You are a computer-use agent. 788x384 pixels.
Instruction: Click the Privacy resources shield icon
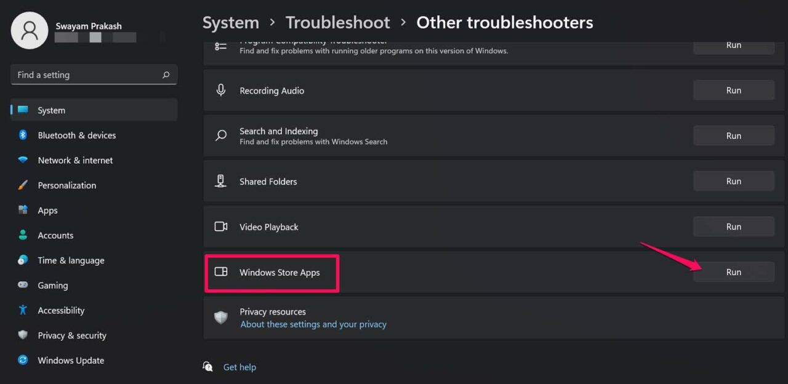point(221,318)
